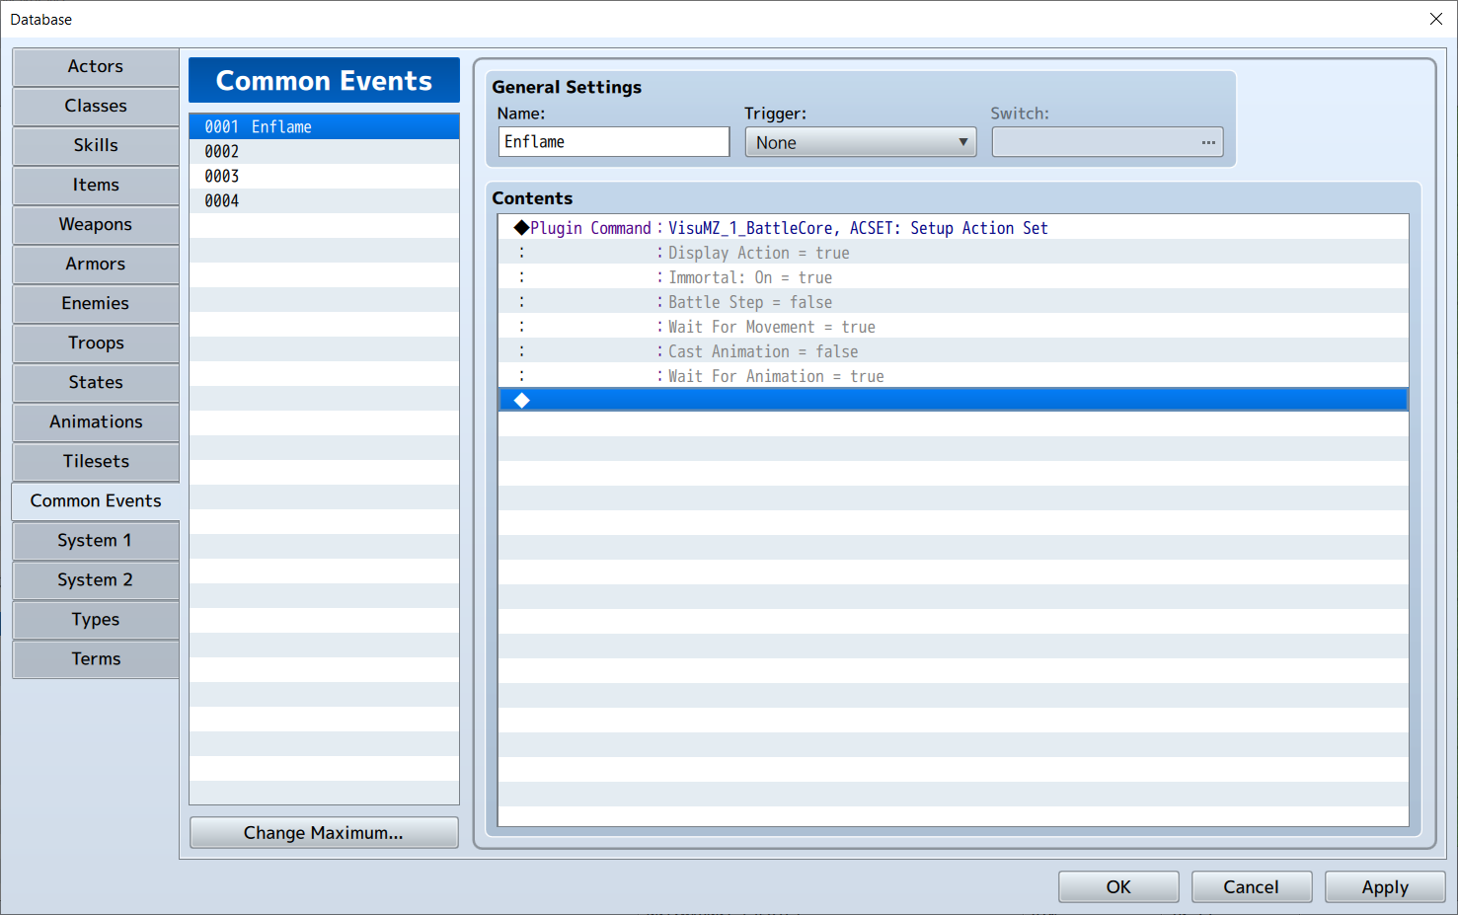The image size is (1458, 915).
Task: Cancel the Database dialog
Action: [x=1251, y=887]
